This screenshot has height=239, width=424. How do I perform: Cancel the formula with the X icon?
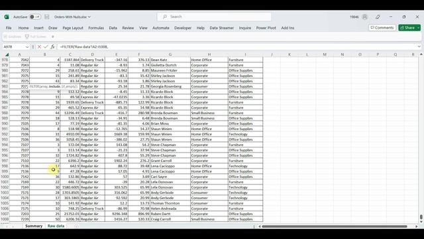coord(40,47)
